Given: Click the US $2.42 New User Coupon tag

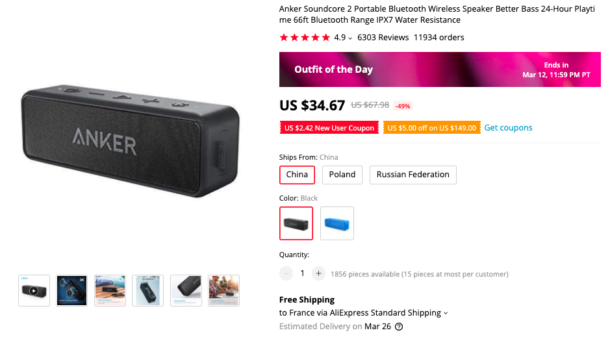Looking at the screenshot, I should pyautogui.click(x=329, y=128).
